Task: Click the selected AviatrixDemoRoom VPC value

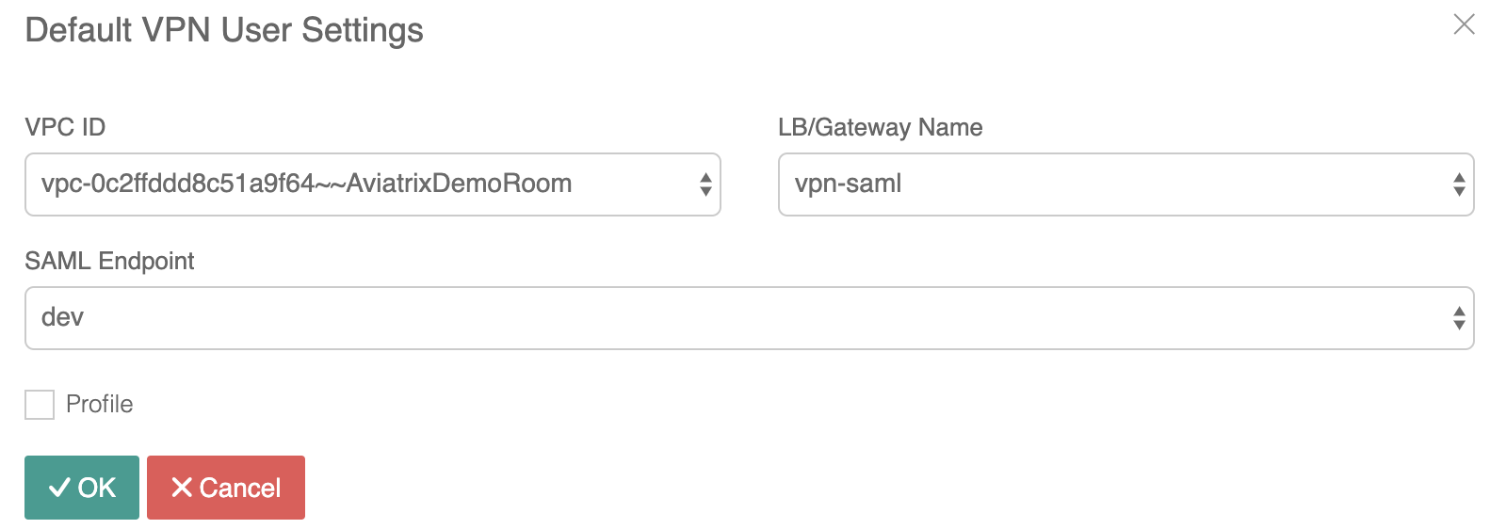Action: pyautogui.click(x=306, y=184)
